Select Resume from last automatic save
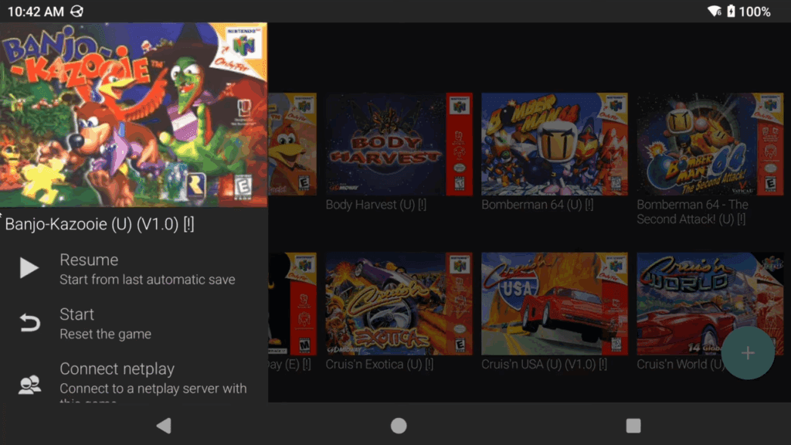Image resolution: width=791 pixels, height=445 pixels. tap(134, 268)
